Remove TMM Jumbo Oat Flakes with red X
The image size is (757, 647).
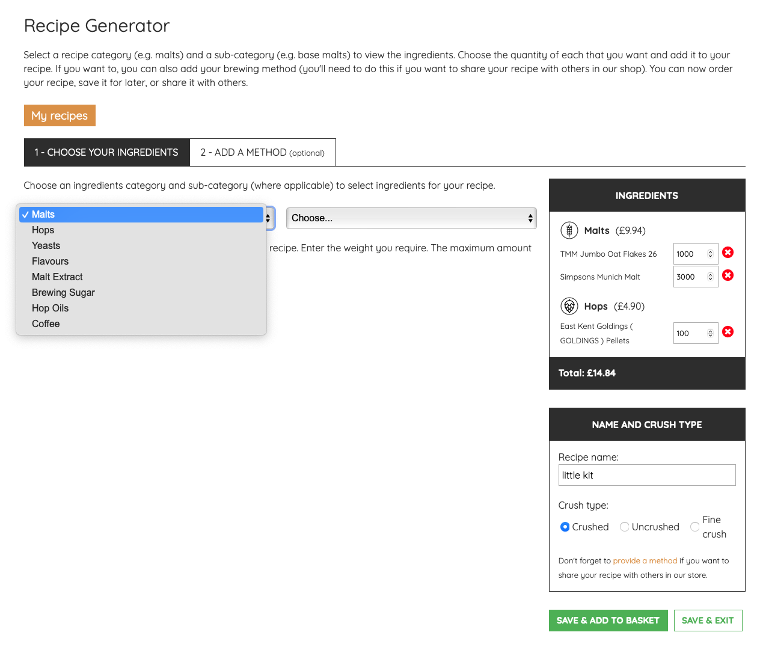(x=728, y=253)
